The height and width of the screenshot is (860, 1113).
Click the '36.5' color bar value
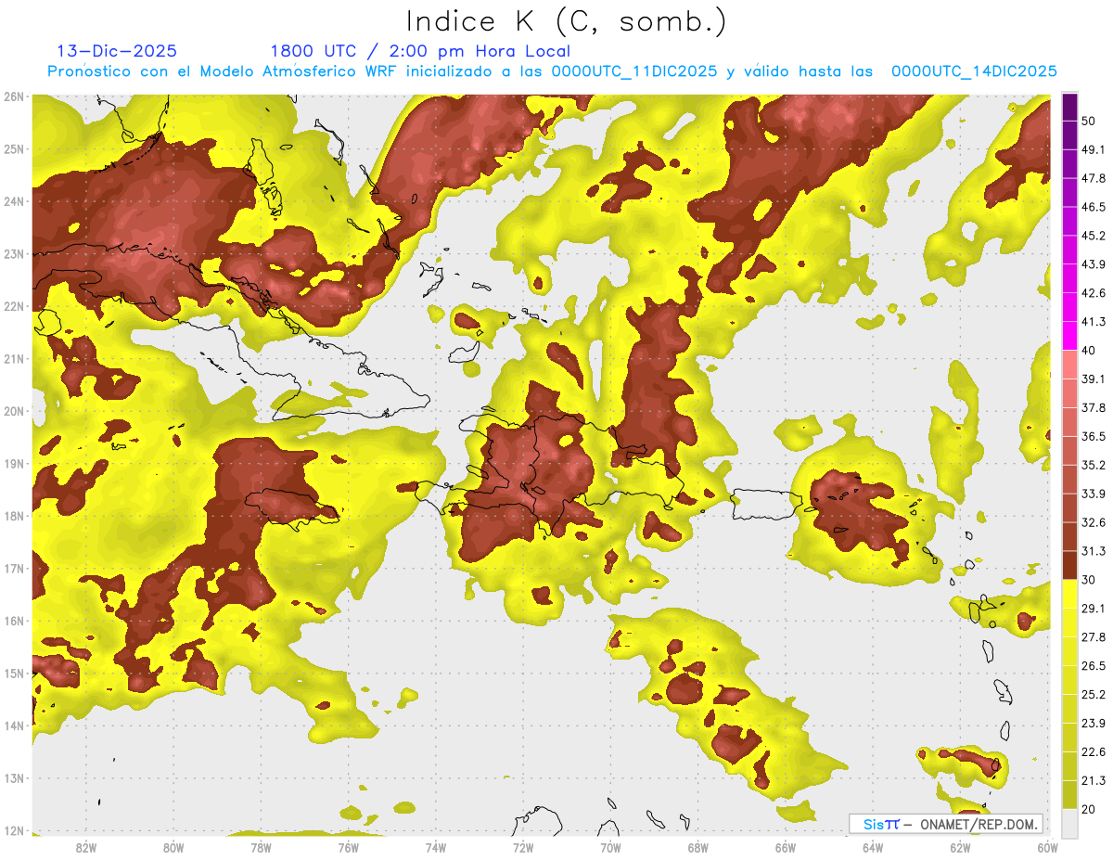click(1094, 436)
